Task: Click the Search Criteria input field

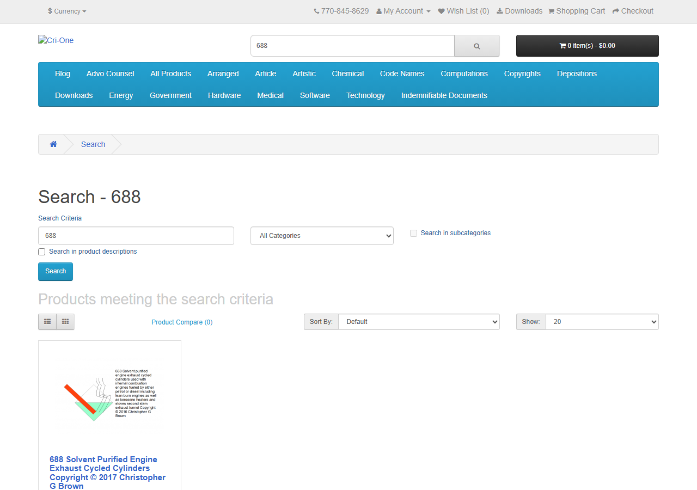Action: coord(136,236)
